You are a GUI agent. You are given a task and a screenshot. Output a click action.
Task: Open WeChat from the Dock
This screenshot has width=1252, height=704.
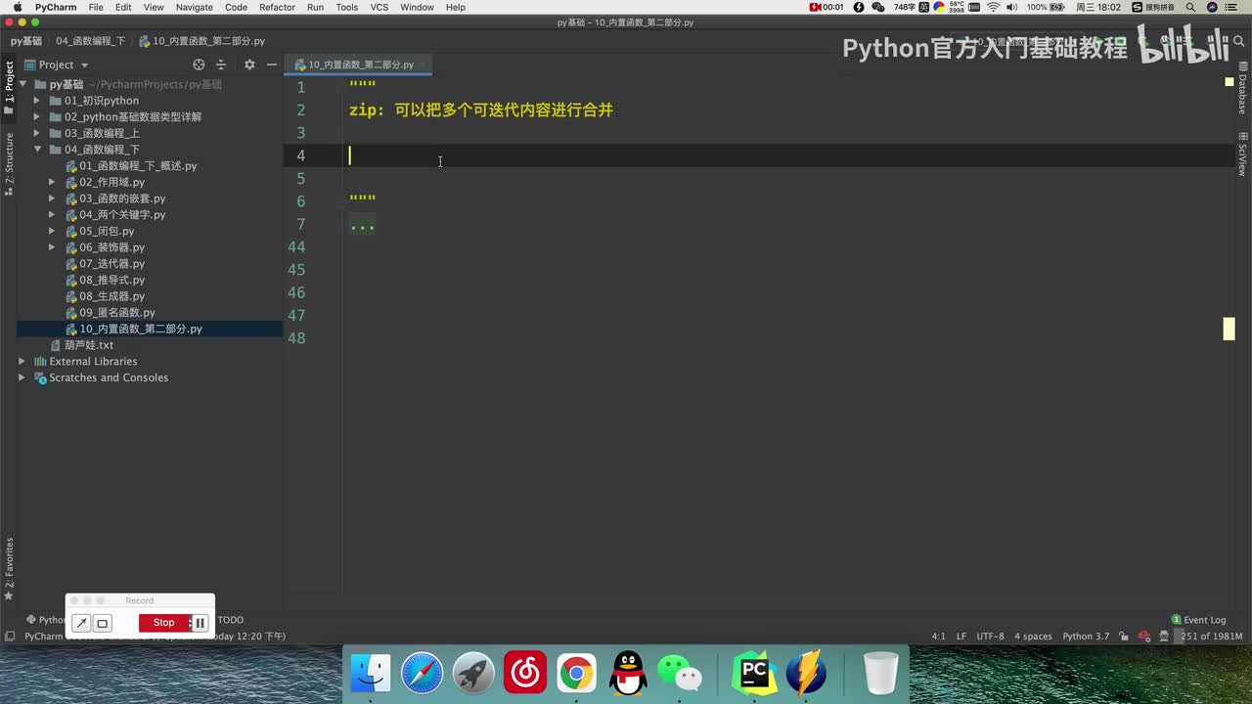point(679,674)
